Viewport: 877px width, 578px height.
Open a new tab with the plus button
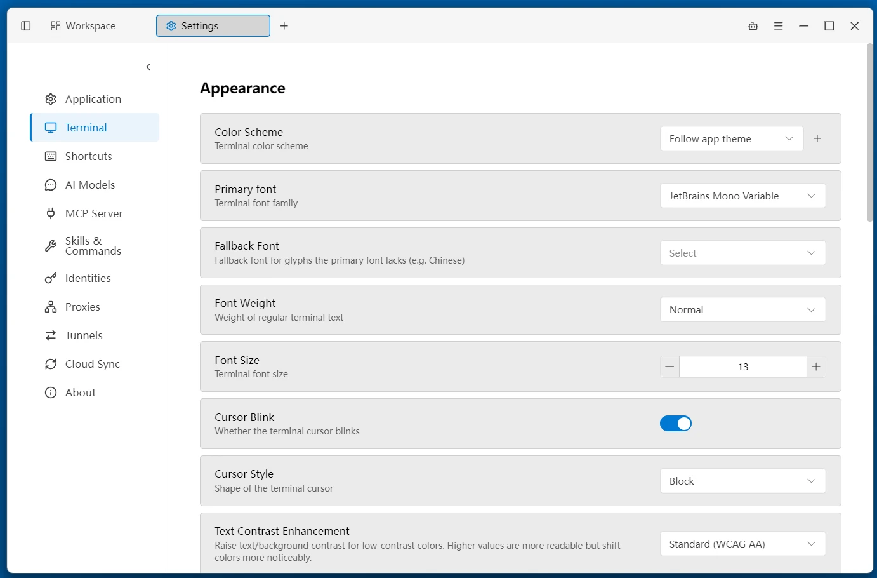tap(284, 26)
